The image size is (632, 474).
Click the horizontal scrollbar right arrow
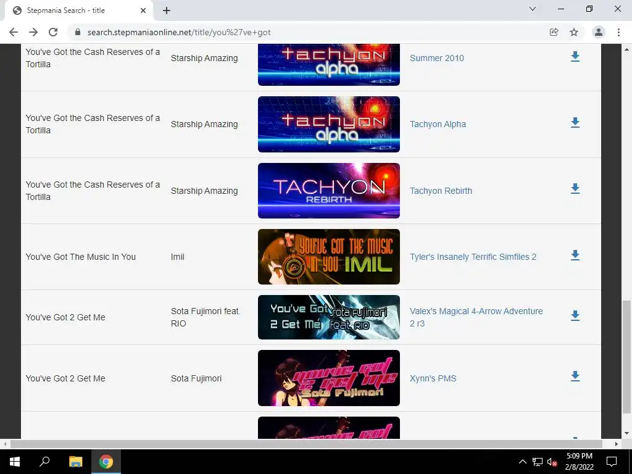click(616, 444)
